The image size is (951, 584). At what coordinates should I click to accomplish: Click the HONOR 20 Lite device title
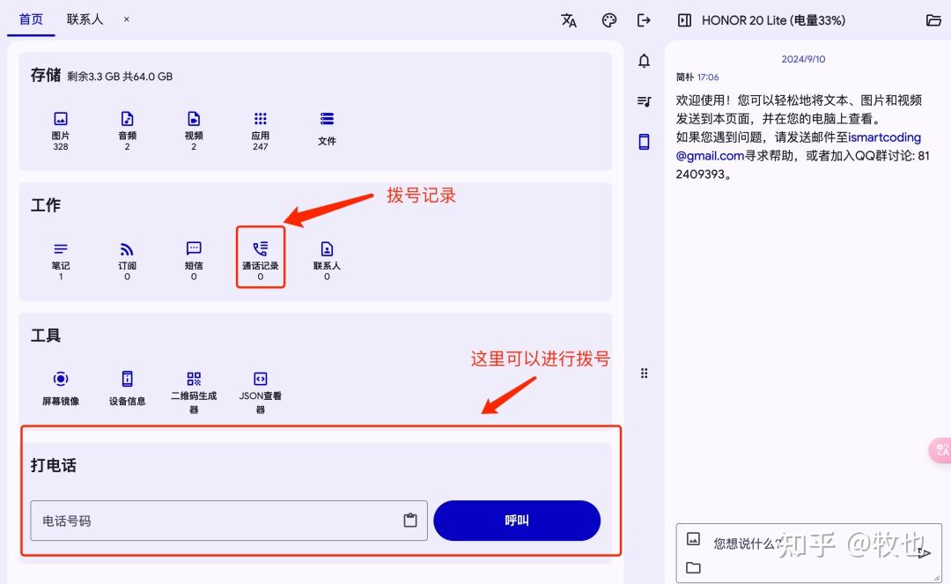(773, 20)
